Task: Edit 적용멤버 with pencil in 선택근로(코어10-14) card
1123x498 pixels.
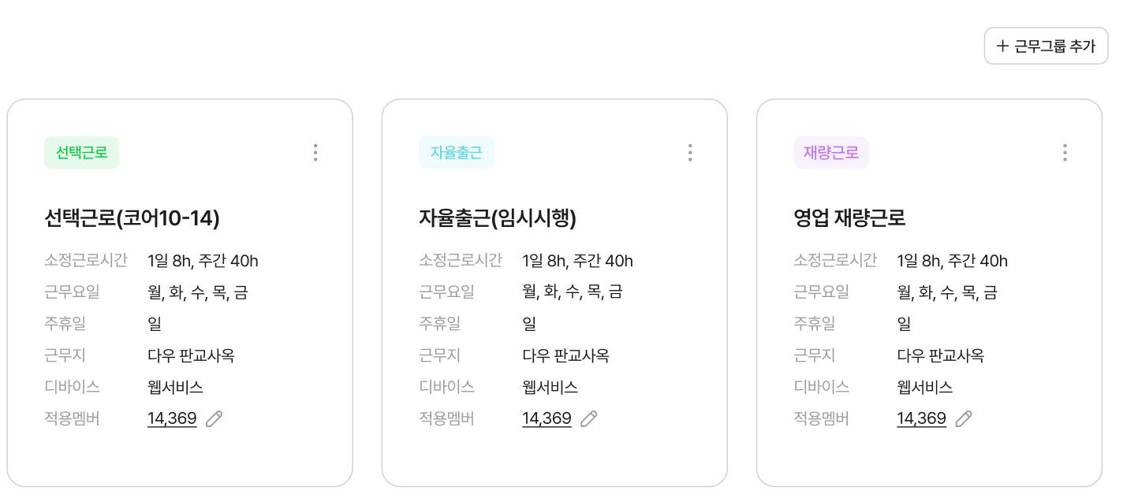Action: click(x=215, y=419)
